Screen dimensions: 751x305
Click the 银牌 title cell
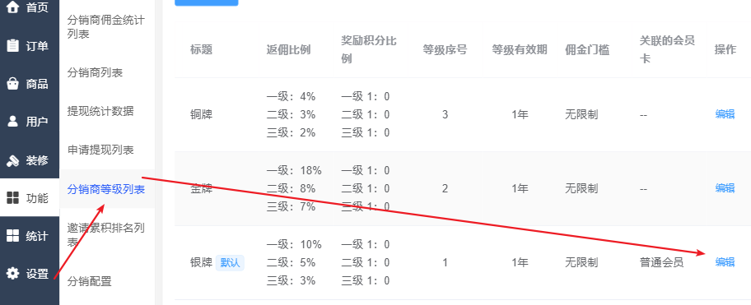point(201,262)
